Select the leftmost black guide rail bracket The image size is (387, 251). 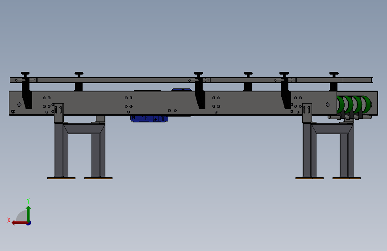tap(26, 90)
